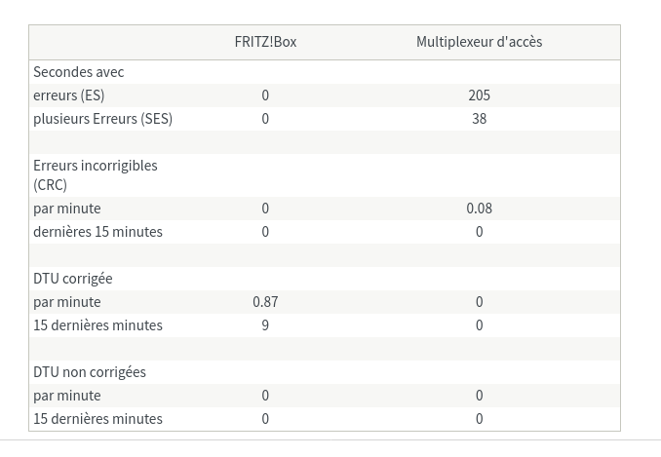Viewport: 661px width, 457px height.
Task: Click the FRITZ!Box column header
Action: point(265,42)
